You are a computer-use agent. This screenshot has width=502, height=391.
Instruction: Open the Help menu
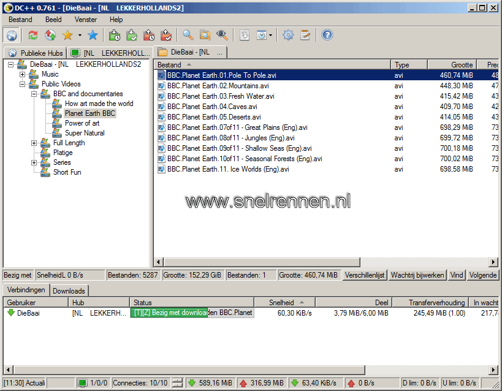(x=116, y=20)
